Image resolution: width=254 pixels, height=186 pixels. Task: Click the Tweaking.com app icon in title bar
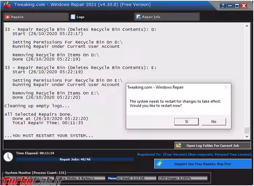(7, 5)
